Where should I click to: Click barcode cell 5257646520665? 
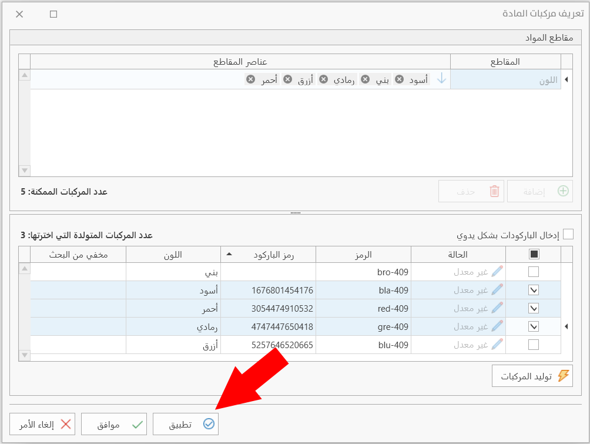268,344
